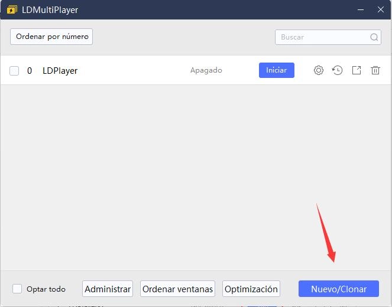392x307 pixels.
Task: Open settings gear for the LDPlayer instance
Action: 319,70
